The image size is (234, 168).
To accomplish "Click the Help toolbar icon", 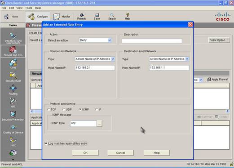I will pos(128,17).
